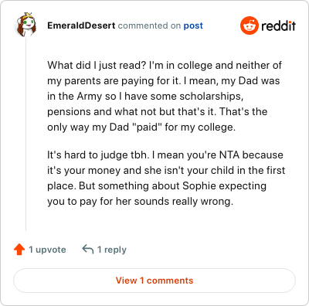The width and height of the screenshot is (309, 306).
Task: Click the "commented on" text in header
Action: pos(149,25)
